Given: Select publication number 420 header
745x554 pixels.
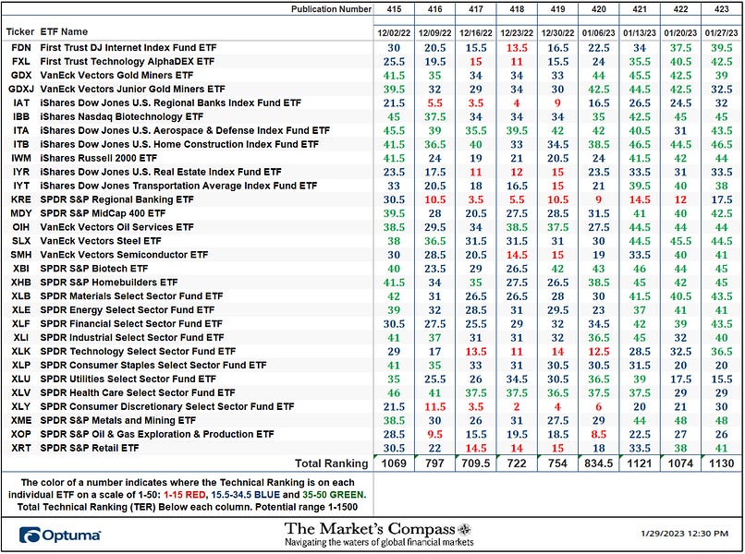Looking at the screenshot, I should click(599, 9).
